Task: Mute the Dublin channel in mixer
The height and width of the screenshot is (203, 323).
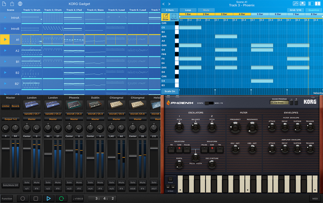Action: pyautogui.click(x=100, y=182)
